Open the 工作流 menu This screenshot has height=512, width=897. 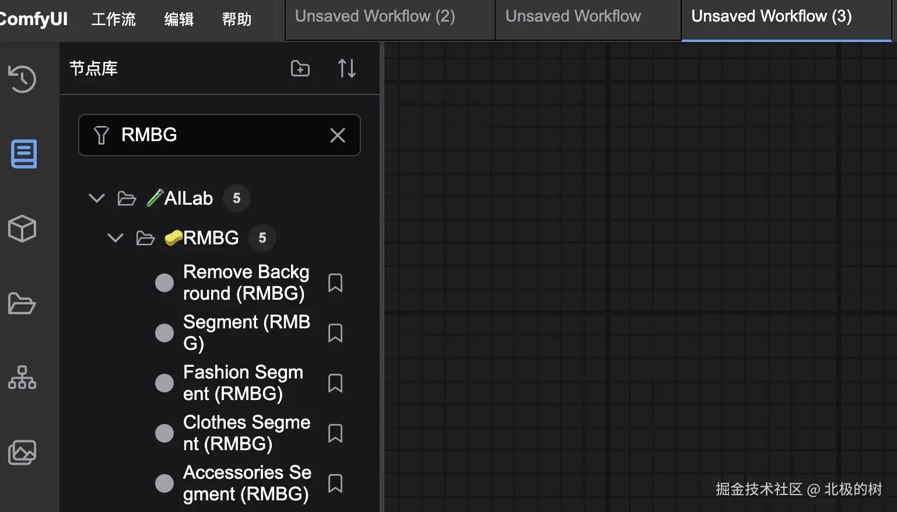114,19
